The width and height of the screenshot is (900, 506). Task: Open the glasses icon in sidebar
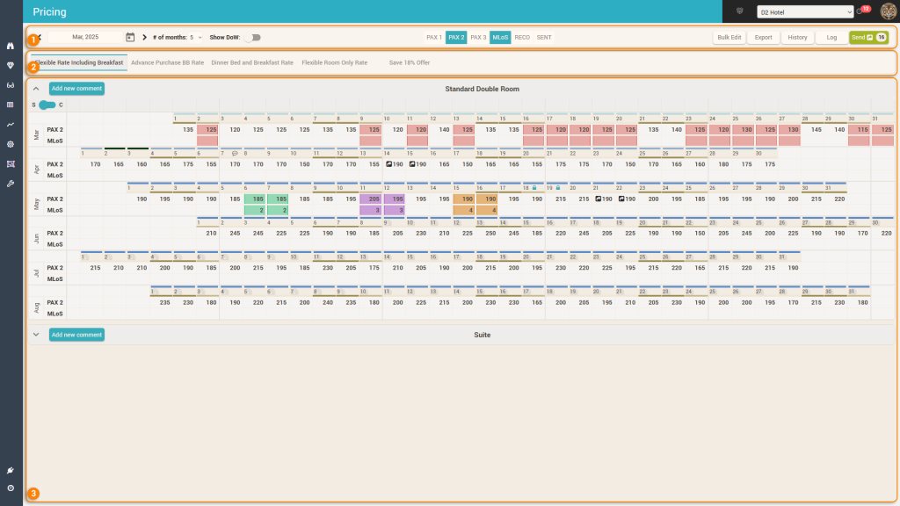[11, 85]
